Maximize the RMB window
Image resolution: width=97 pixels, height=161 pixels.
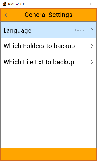point(78,4)
